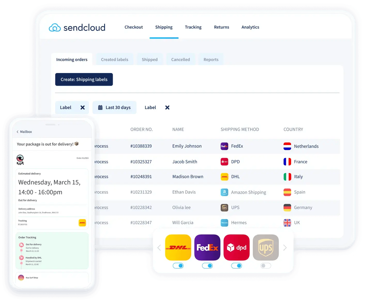Click the ORDER NO. column header
The height and width of the screenshot is (302, 365).
tap(141, 130)
